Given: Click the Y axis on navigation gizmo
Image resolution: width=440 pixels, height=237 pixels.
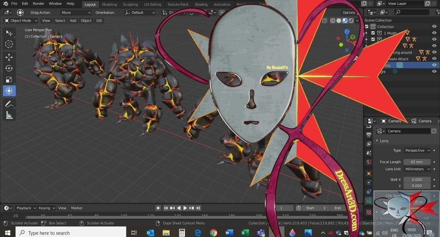Looking at the screenshot, I should pyautogui.click(x=353, y=37).
